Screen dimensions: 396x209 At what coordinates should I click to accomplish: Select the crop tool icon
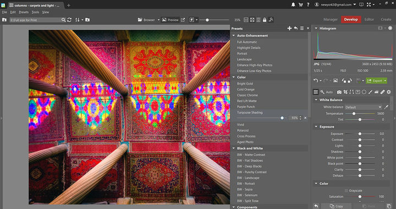click(345, 92)
